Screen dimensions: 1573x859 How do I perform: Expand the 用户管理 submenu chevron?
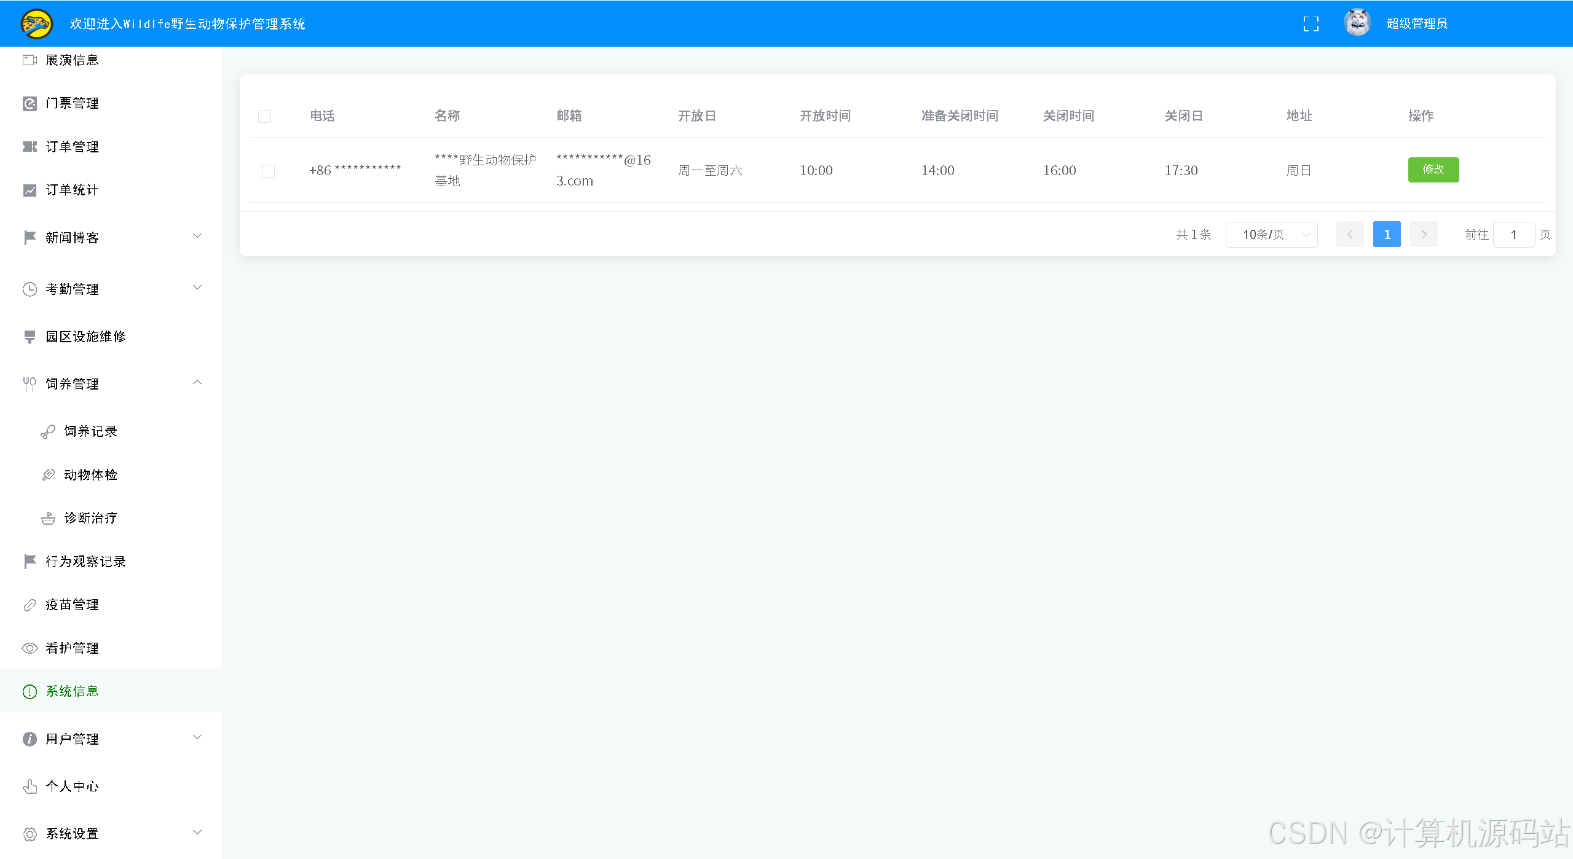(x=197, y=737)
